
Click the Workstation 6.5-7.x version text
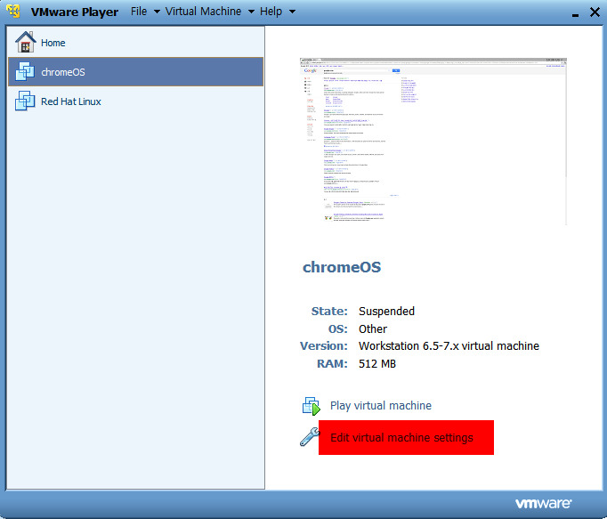pos(449,346)
